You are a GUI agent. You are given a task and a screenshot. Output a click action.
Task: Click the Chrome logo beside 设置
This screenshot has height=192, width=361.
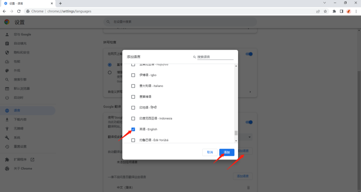tap(7, 22)
